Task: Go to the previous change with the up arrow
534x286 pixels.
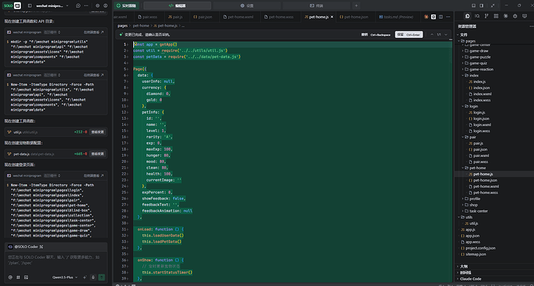Action: [432, 35]
